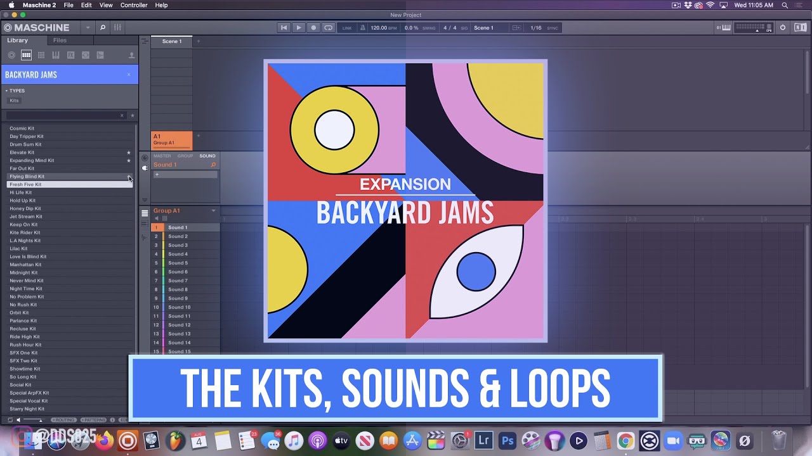Screen dimensions: 812x456
Task: Show plug-in view plug icon
Action: pyautogui.click(x=145, y=168)
